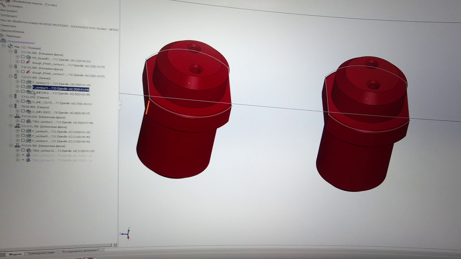Viewport: 461px width, 259px height.
Task: Click the T17 D9.980 end mill tool icon
Action: click(15, 52)
